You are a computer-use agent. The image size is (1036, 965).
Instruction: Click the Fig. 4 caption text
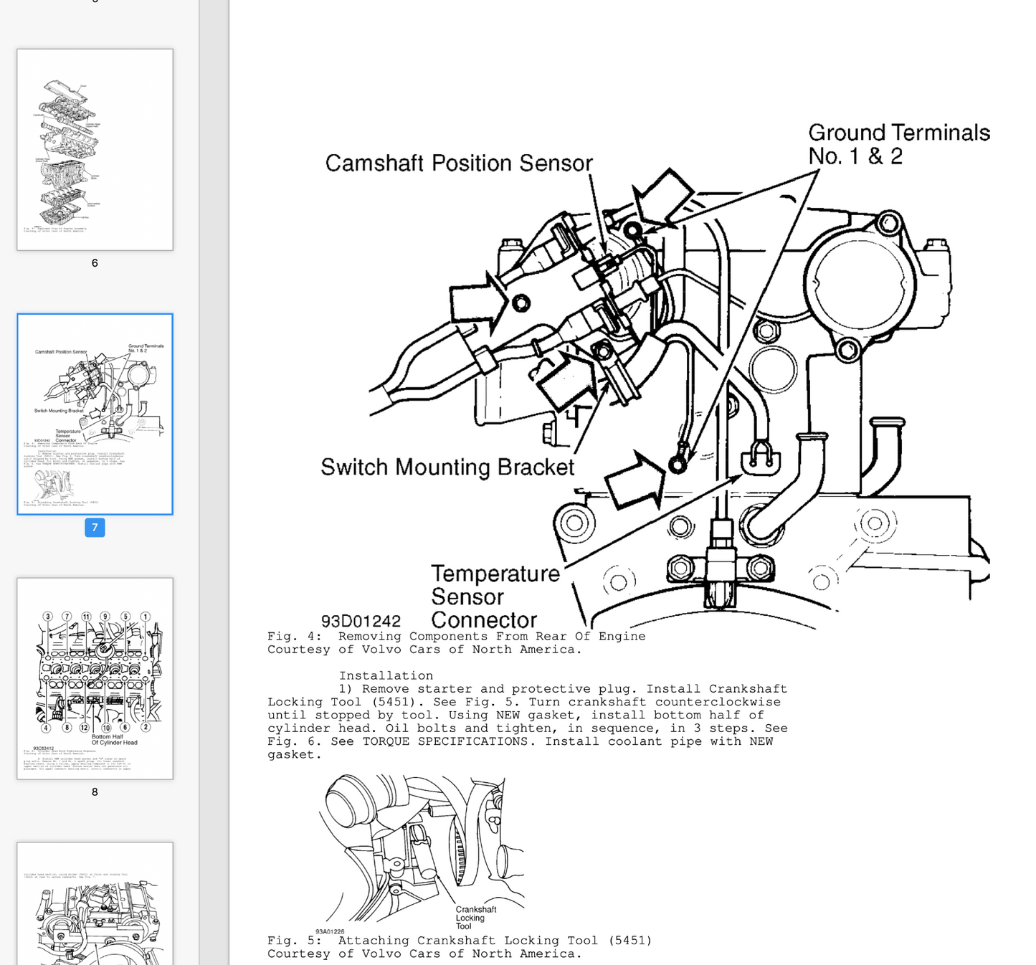click(456, 637)
